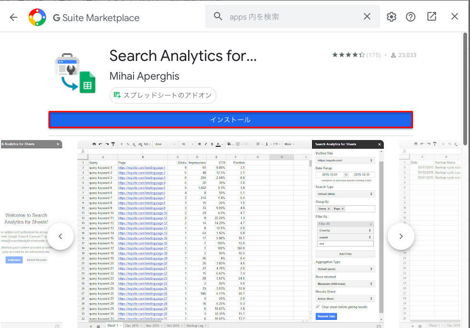
Task: Open Aggregation Type dropdown
Action: pos(345,269)
